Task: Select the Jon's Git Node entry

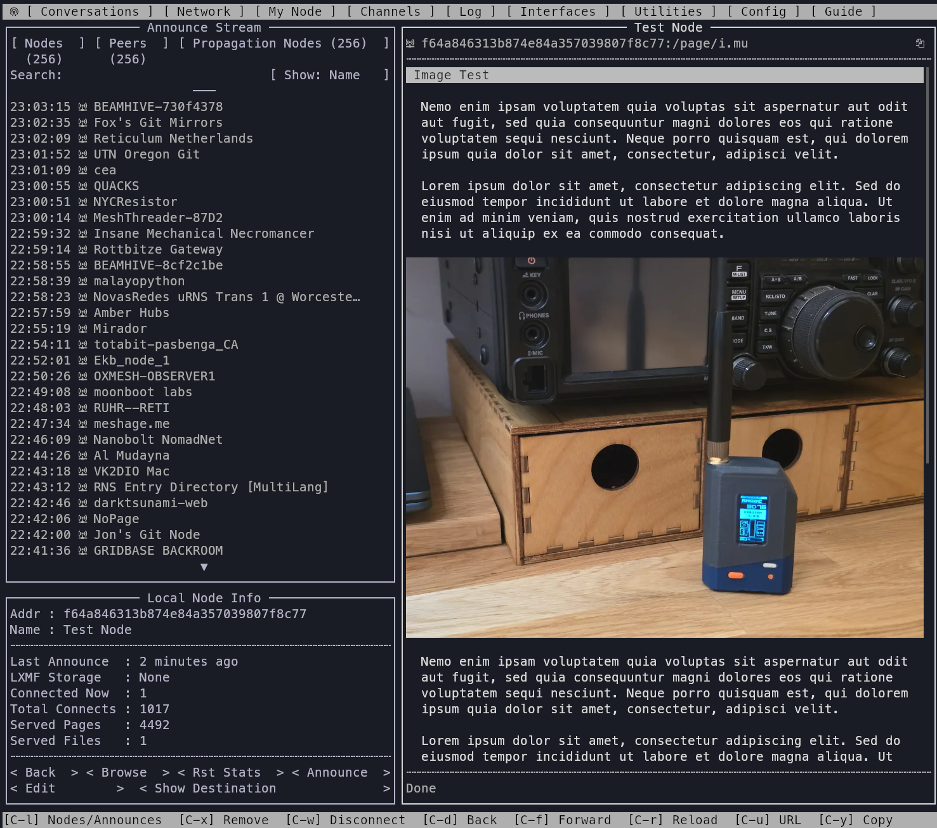Action: click(x=105, y=534)
